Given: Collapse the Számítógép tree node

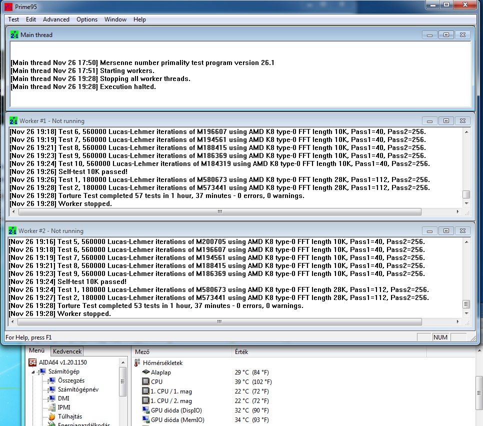Looking at the screenshot, I should point(33,372).
